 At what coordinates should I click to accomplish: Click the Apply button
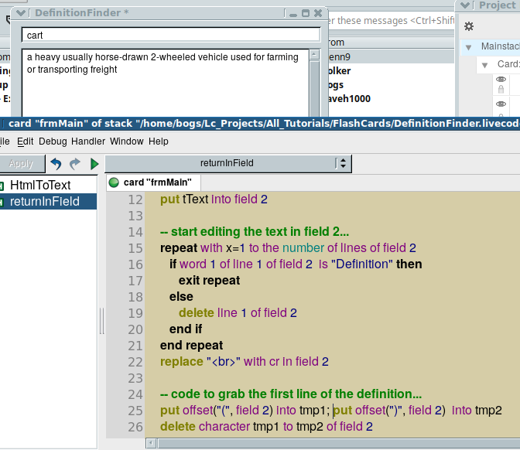[21, 163]
